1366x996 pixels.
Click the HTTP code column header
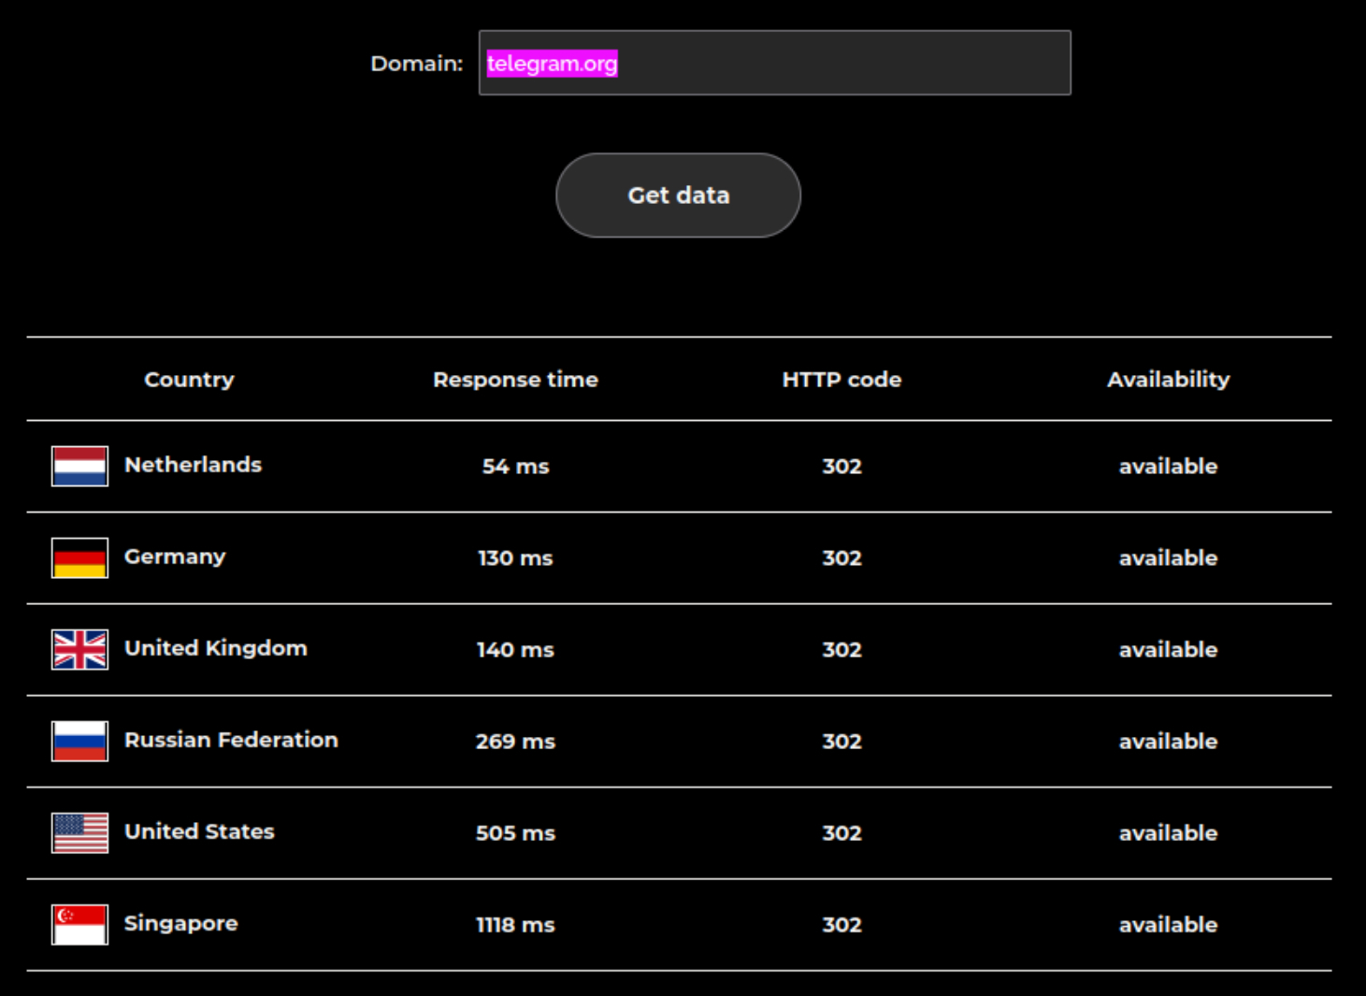tap(841, 380)
